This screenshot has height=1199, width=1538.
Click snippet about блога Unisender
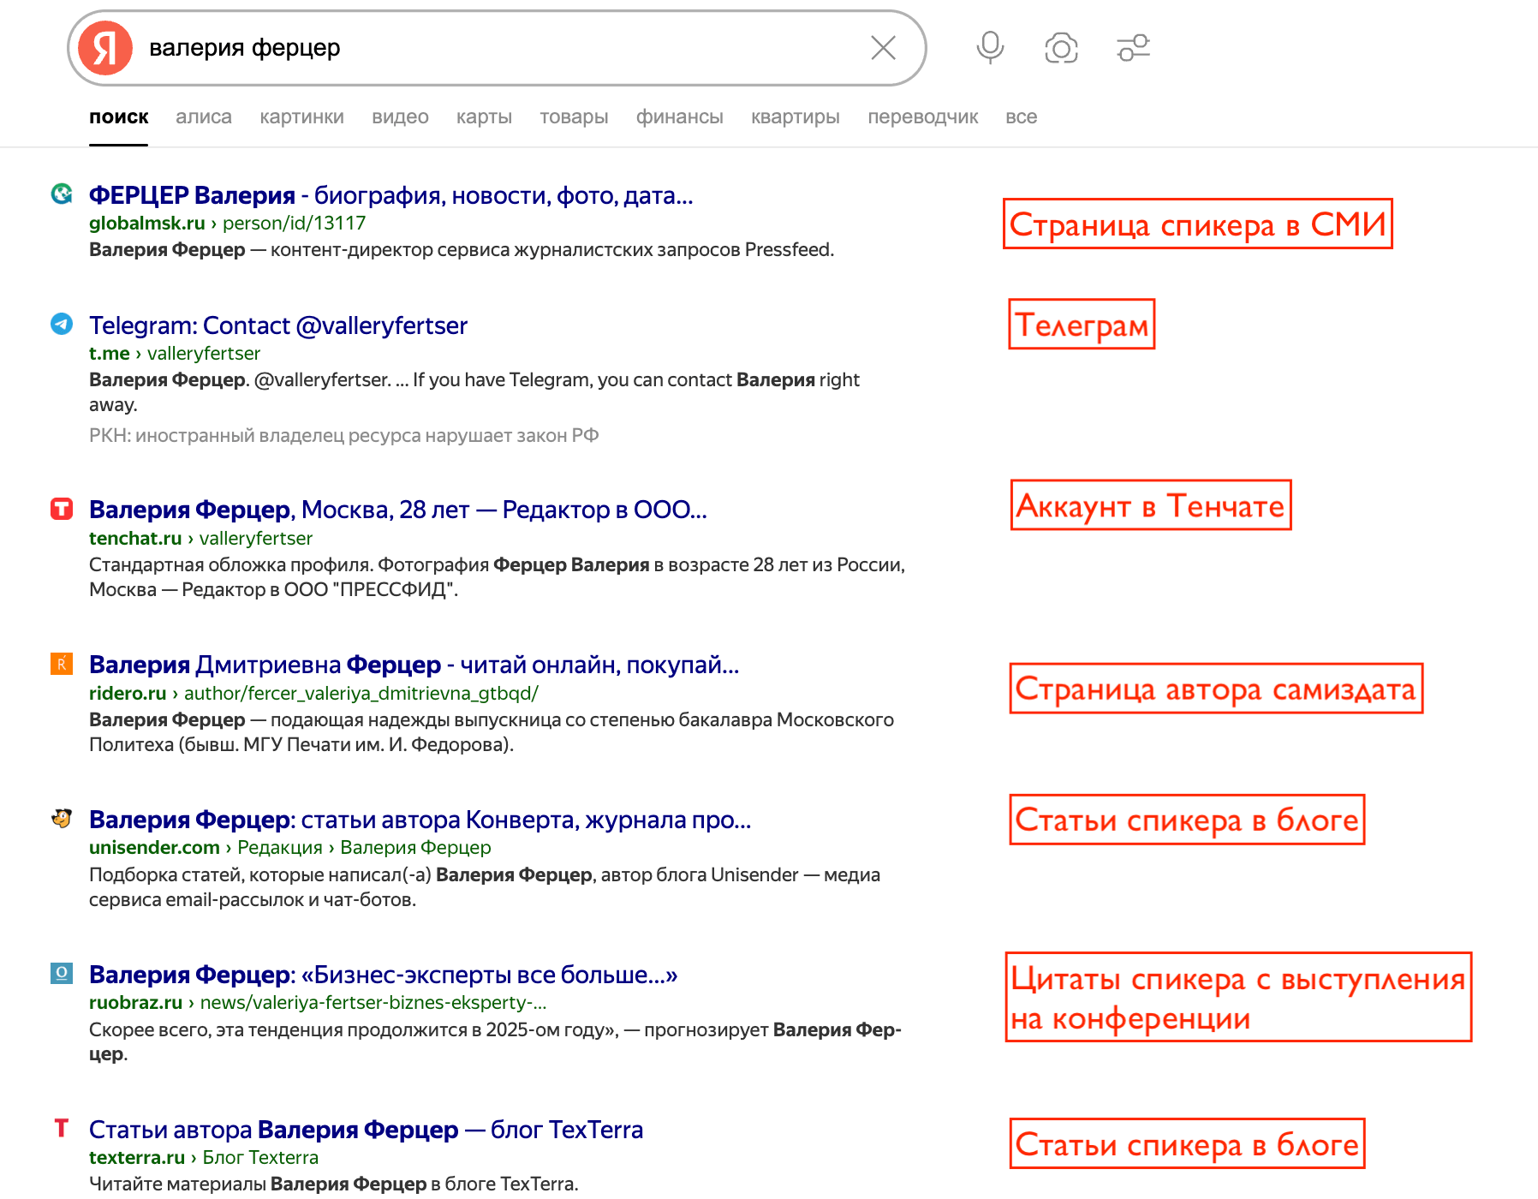click(485, 887)
